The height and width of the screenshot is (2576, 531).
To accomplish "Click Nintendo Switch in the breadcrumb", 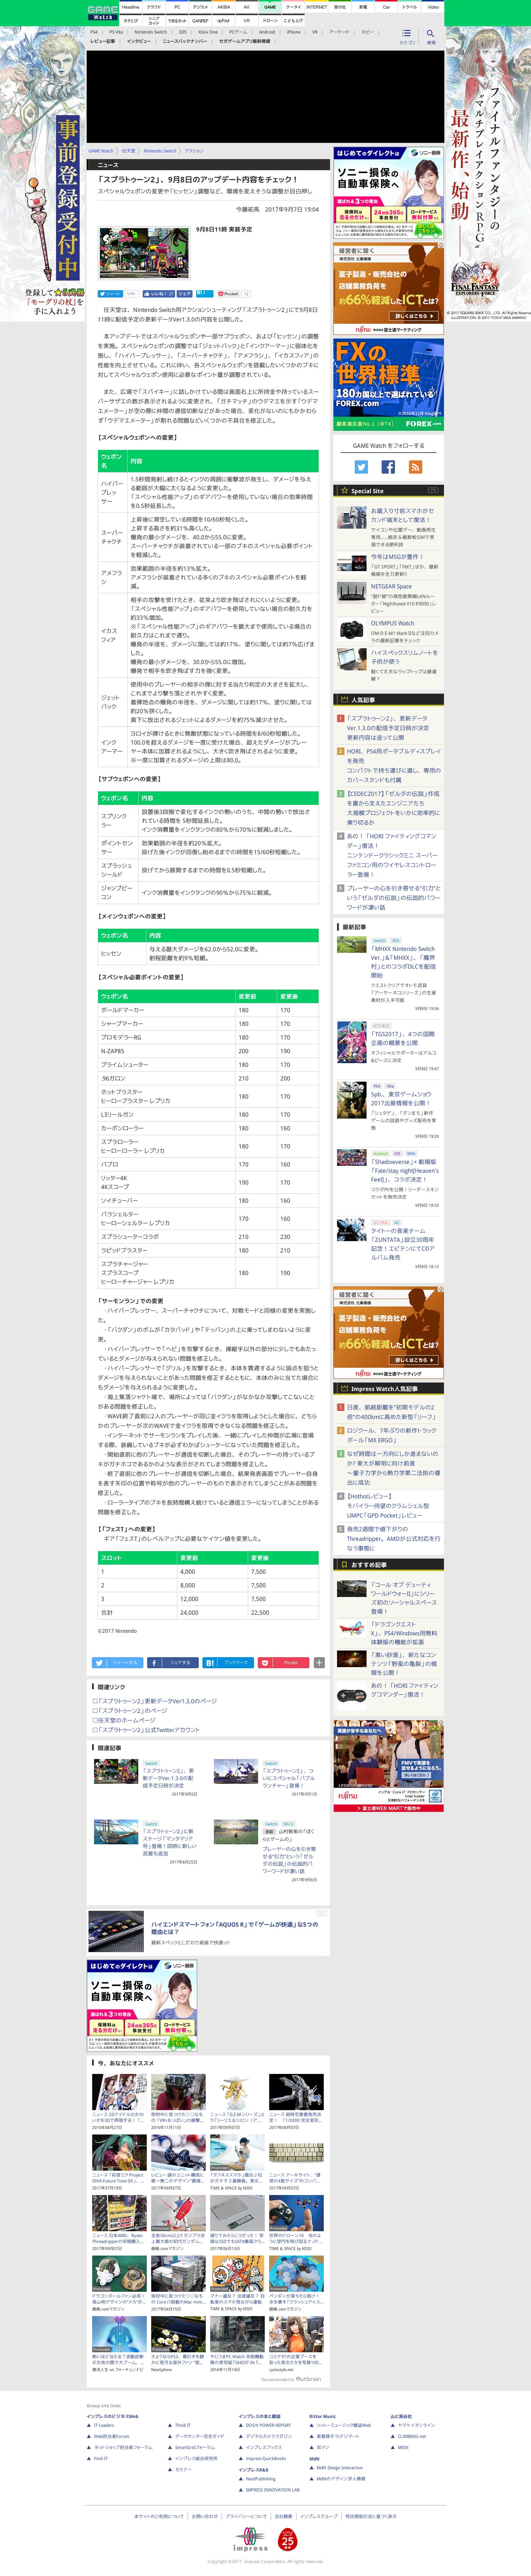I will [x=160, y=151].
